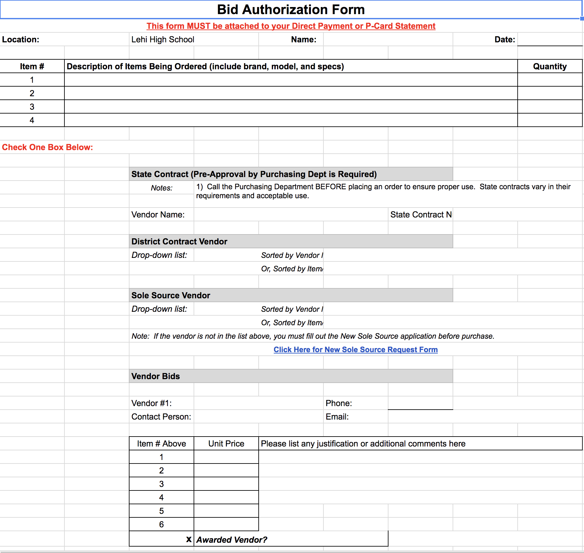Open New Sole Source Request Form link
Image resolution: width=584 pixels, height=553 pixels.
355,350
